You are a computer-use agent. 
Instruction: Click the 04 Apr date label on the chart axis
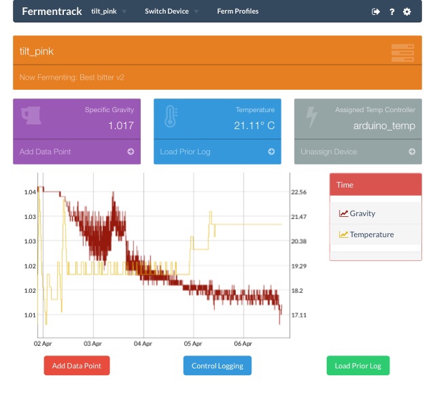[x=143, y=344]
